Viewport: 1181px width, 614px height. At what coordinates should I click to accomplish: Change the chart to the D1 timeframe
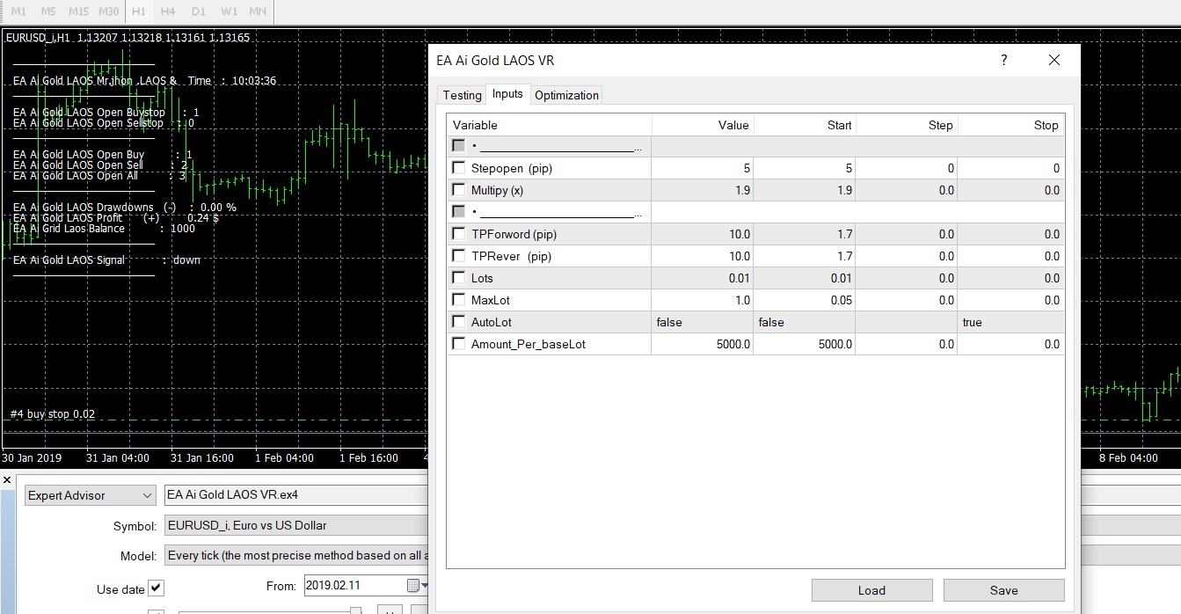tap(198, 11)
